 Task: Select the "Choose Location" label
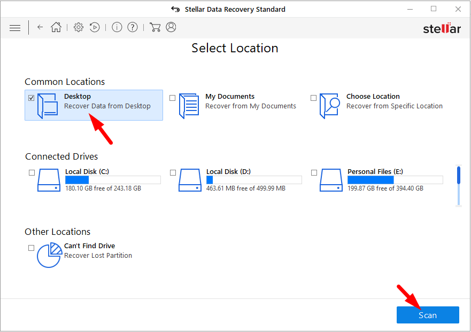(373, 97)
